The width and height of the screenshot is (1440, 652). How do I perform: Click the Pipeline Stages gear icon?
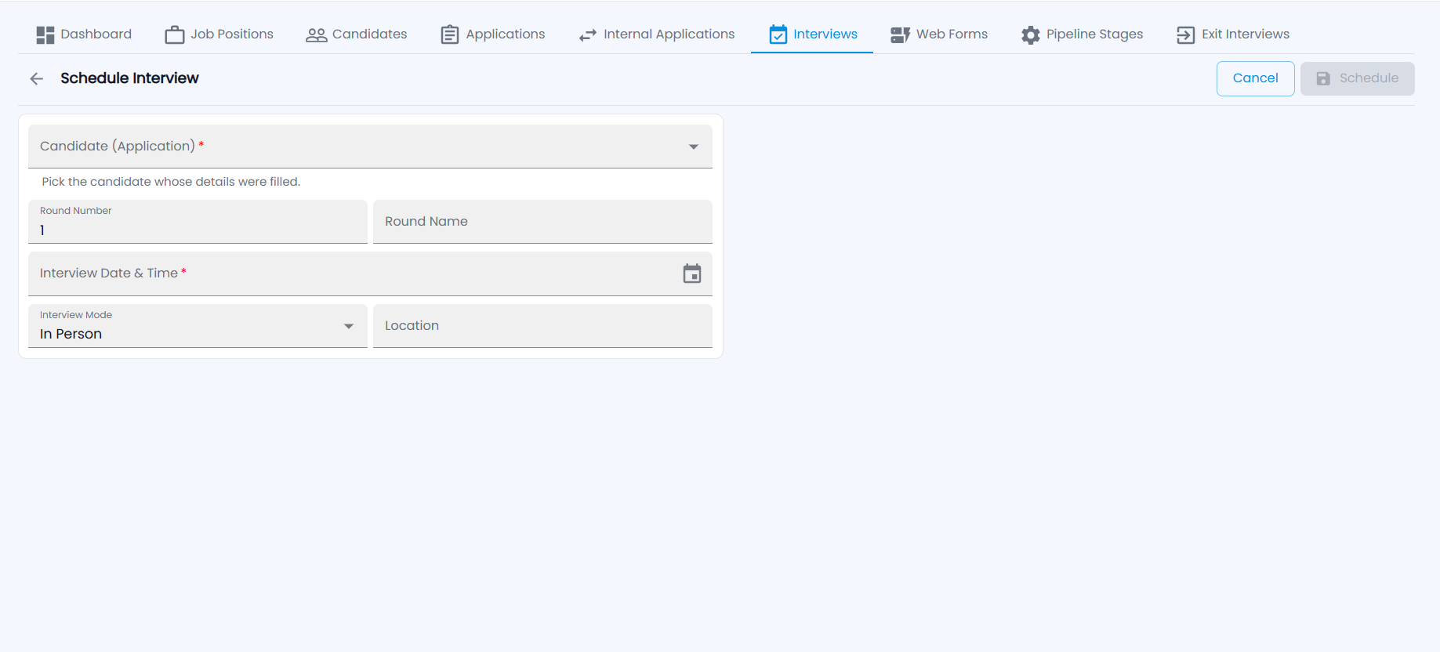tap(1031, 34)
